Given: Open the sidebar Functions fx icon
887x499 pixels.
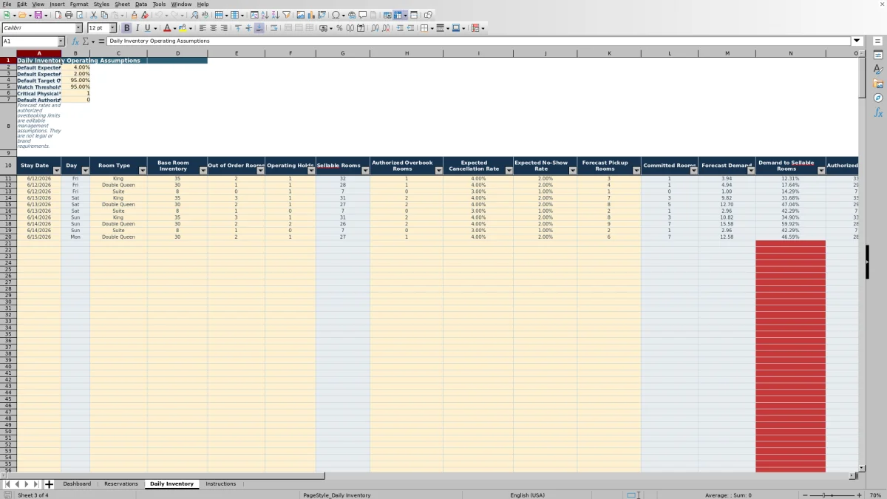Looking at the screenshot, I should tap(878, 112).
